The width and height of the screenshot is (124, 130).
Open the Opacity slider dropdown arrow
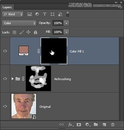tap(66, 23)
